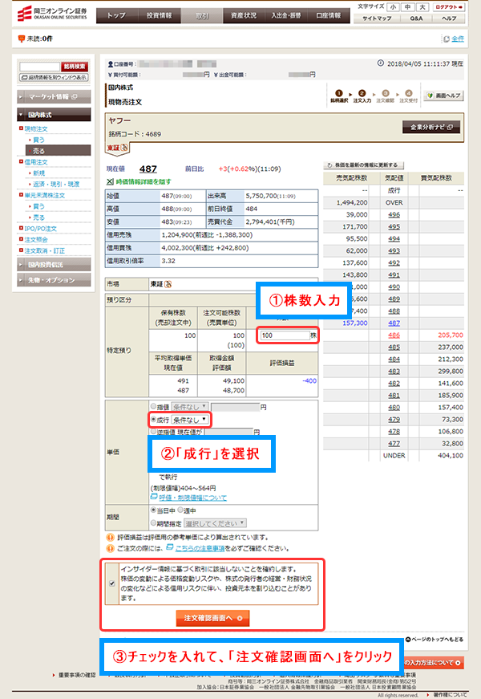
Task: Select the 当日中 period radio button
Action: pos(153,510)
